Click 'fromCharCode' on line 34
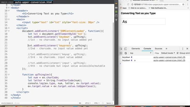This screenshot has width=190, height=107. tap(65, 81)
